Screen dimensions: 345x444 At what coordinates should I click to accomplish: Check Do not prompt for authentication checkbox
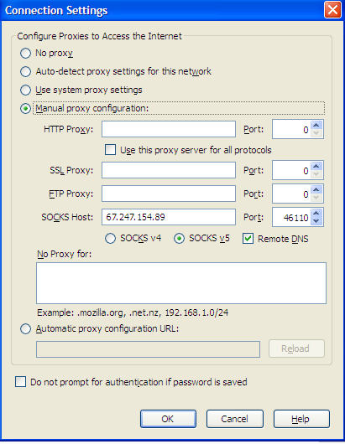20,382
